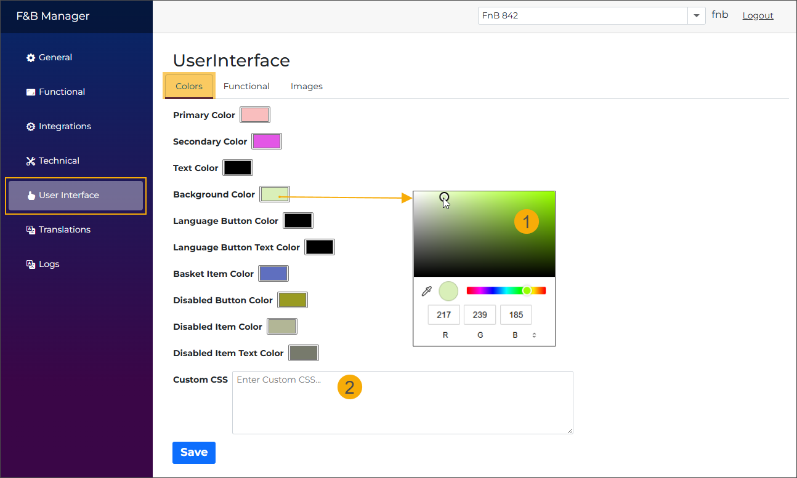This screenshot has width=797, height=478.
Task: Expand the property selector next to FnB 842
Action: (x=696, y=15)
